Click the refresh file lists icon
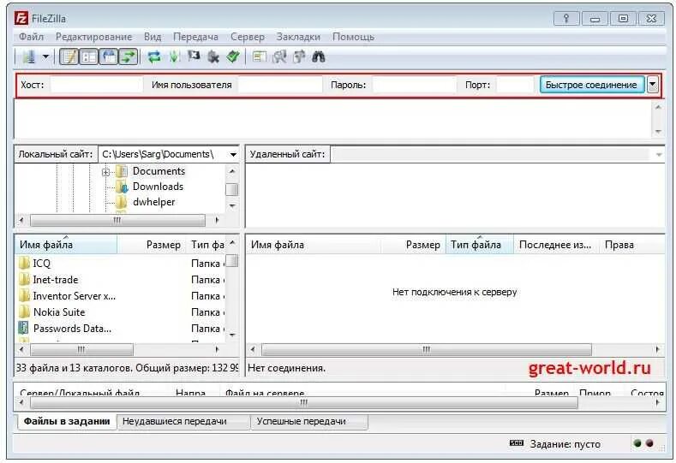676x463 pixels. click(x=154, y=56)
